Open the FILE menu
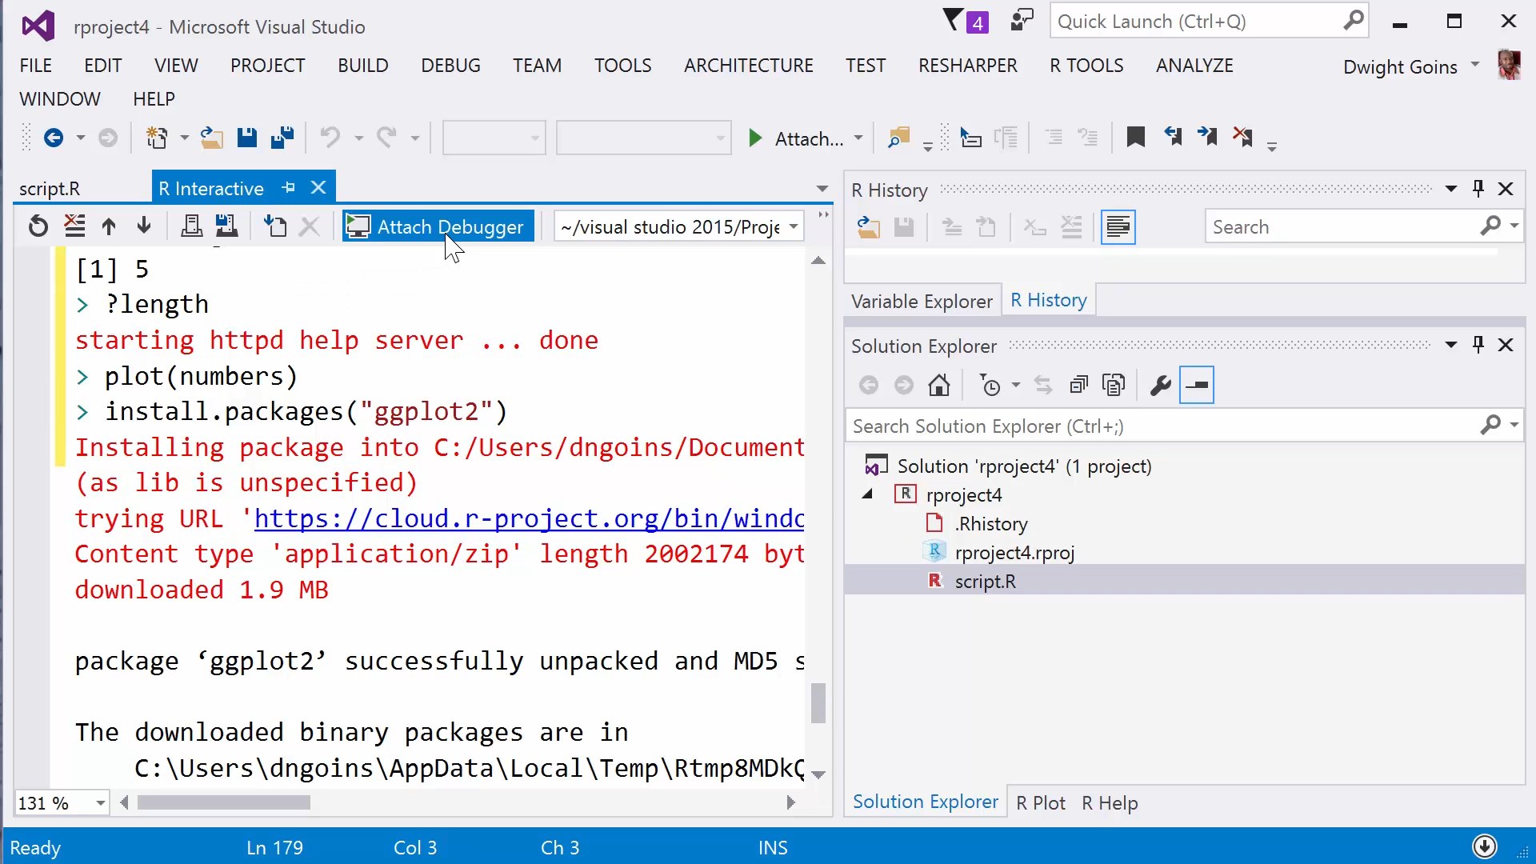 [x=36, y=66]
